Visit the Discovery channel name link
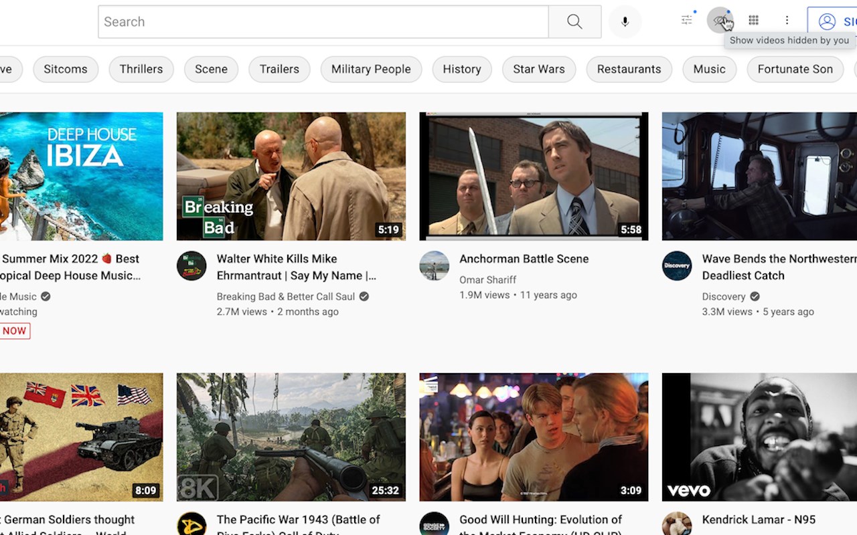857x535 pixels. click(724, 296)
